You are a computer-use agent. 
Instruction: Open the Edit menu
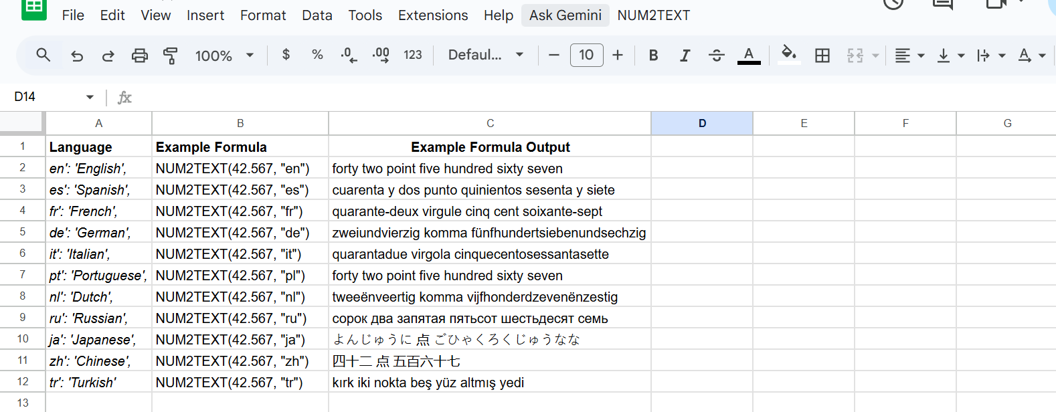[112, 15]
